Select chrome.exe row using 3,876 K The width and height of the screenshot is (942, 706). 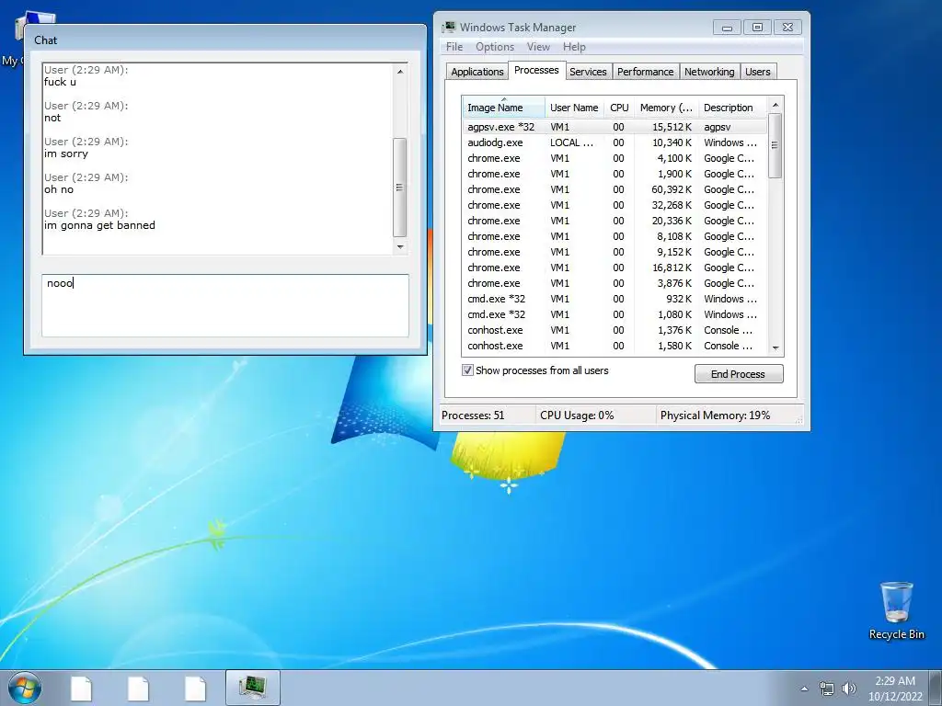tap(614, 283)
